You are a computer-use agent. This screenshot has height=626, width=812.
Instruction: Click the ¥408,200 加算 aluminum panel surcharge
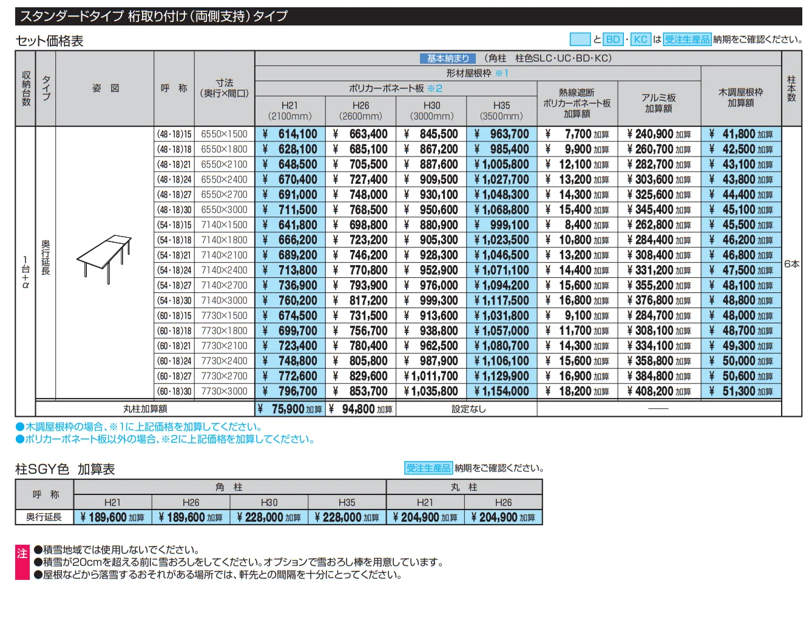pyautogui.click(x=659, y=391)
